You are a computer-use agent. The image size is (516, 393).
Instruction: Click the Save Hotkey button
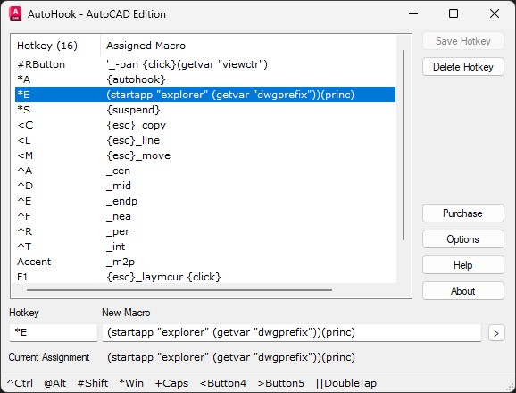463,41
